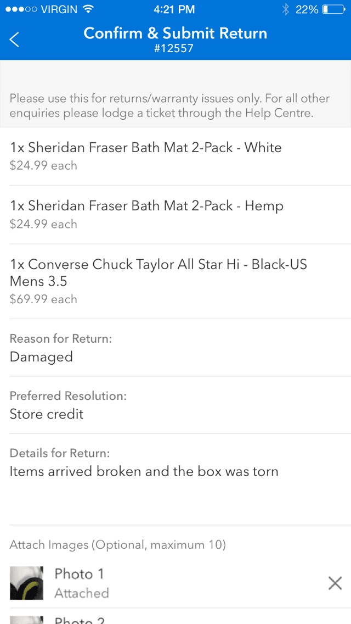
Task: Tap the Photo 1 Attached label
Action: click(82, 593)
